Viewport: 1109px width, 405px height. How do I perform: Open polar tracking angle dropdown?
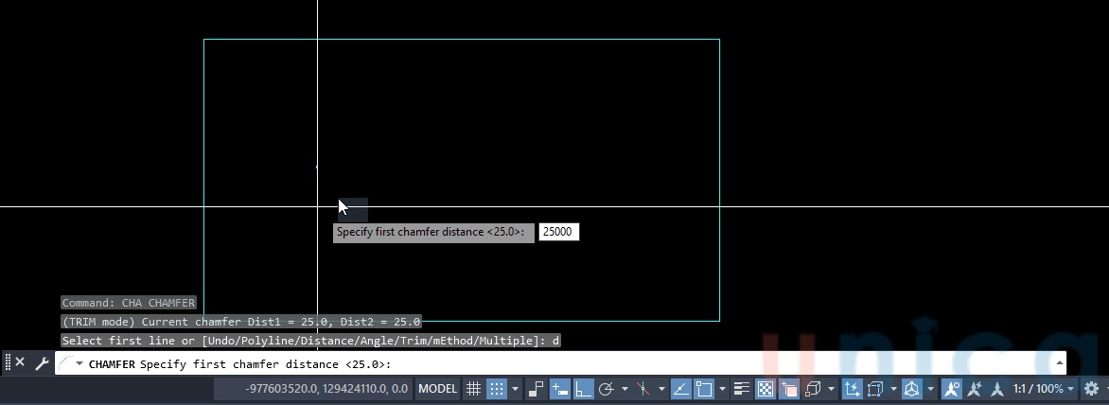[x=625, y=389]
